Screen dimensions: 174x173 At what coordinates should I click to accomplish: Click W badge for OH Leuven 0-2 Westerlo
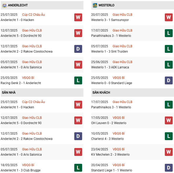168,120
